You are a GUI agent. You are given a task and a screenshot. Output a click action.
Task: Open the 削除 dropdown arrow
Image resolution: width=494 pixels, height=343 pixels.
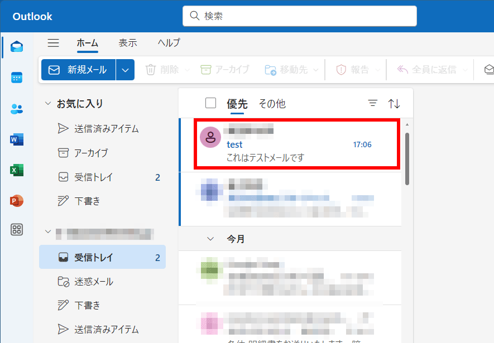pyautogui.click(x=187, y=70)
